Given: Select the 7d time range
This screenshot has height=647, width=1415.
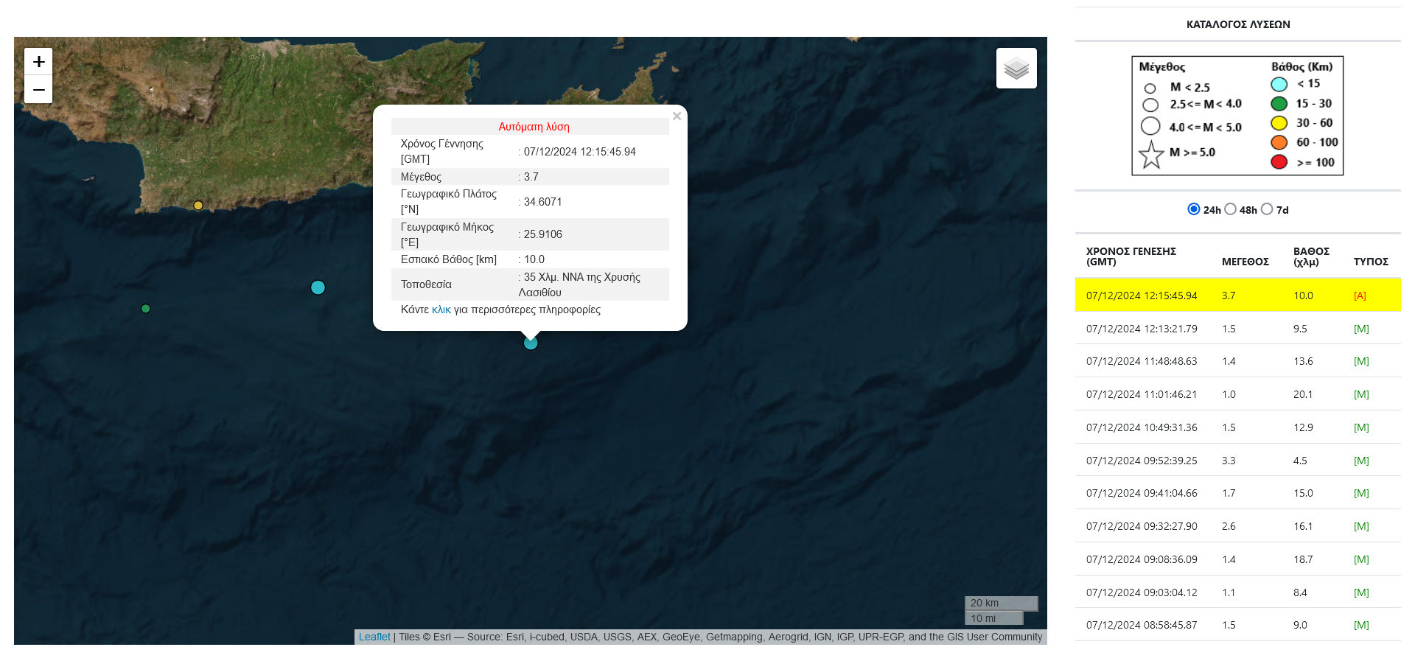Looking at the screenshot, I should tap(1267, 209).
